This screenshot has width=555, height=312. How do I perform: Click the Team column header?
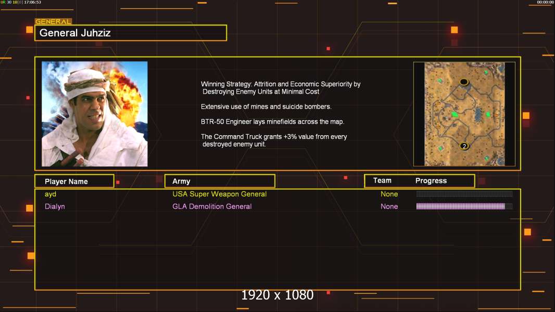tap(382, 180)
